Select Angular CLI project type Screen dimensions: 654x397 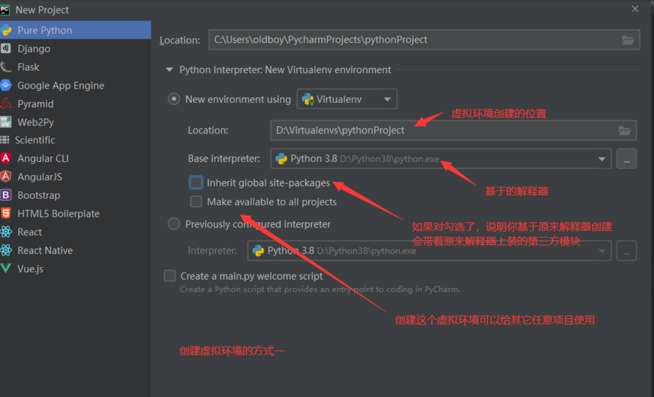tap(76, 158)
